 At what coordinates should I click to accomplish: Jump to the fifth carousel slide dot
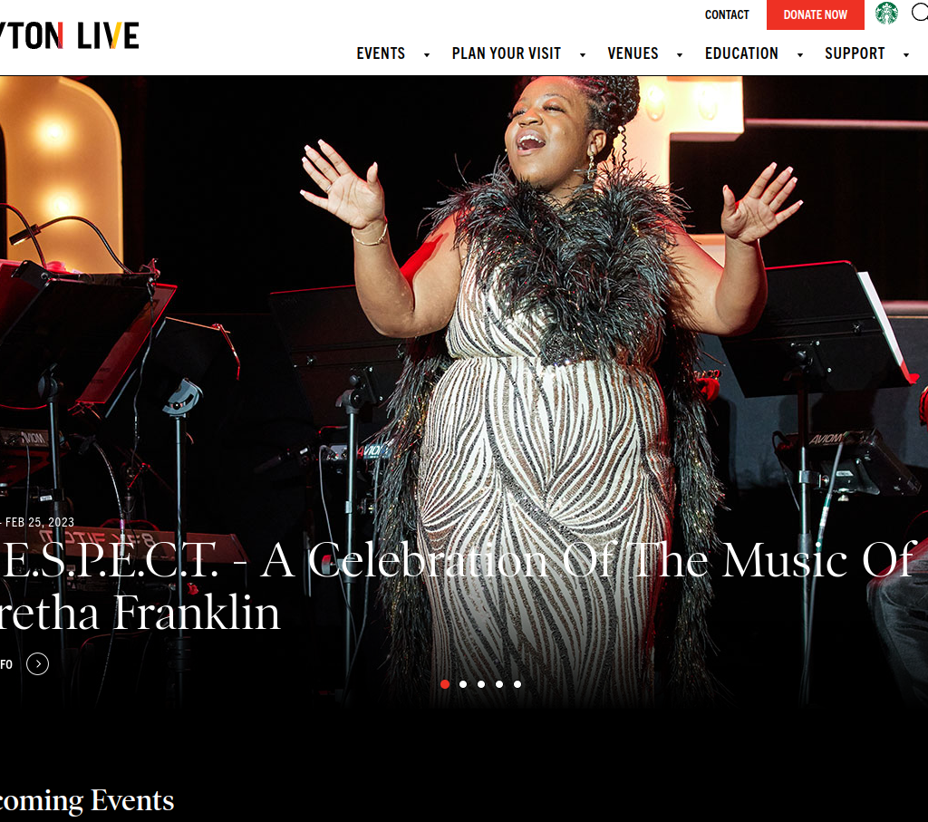[x=517, y=684]
